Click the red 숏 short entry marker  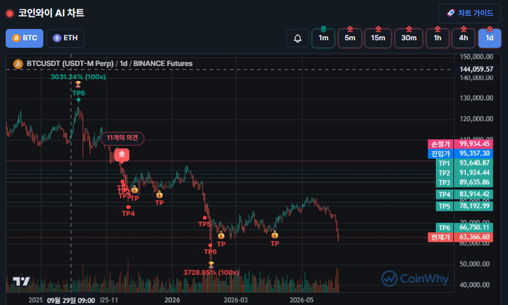[x=121, y=155]
